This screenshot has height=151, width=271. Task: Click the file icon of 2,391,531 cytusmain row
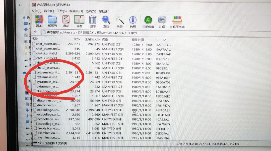[x=34, y=72]
